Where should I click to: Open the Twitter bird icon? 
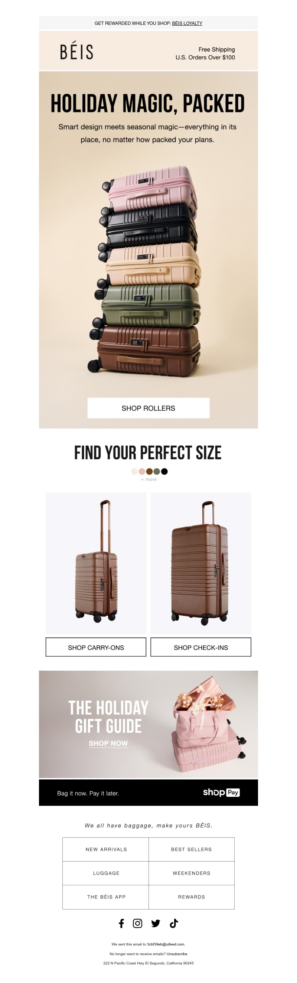pos(156,924)
